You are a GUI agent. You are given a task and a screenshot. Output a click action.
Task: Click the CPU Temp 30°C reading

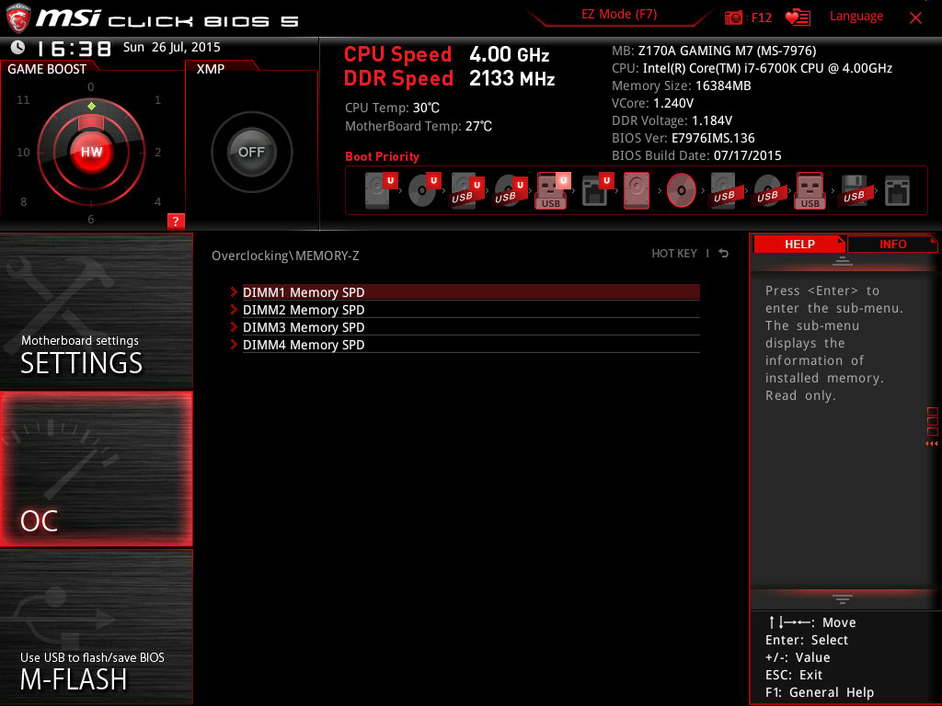click(392, 108)
